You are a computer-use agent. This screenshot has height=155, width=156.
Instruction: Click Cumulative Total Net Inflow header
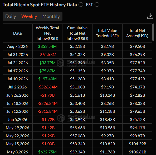tap(77, 33)
